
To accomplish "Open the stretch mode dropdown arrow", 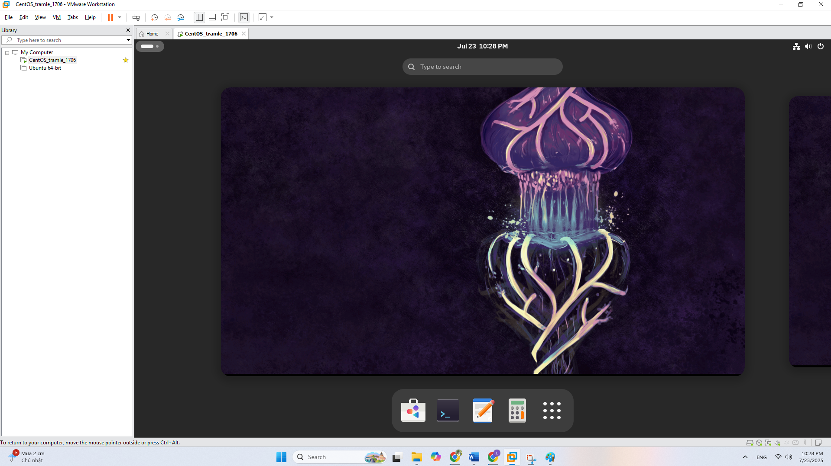I will coord(272,17).
